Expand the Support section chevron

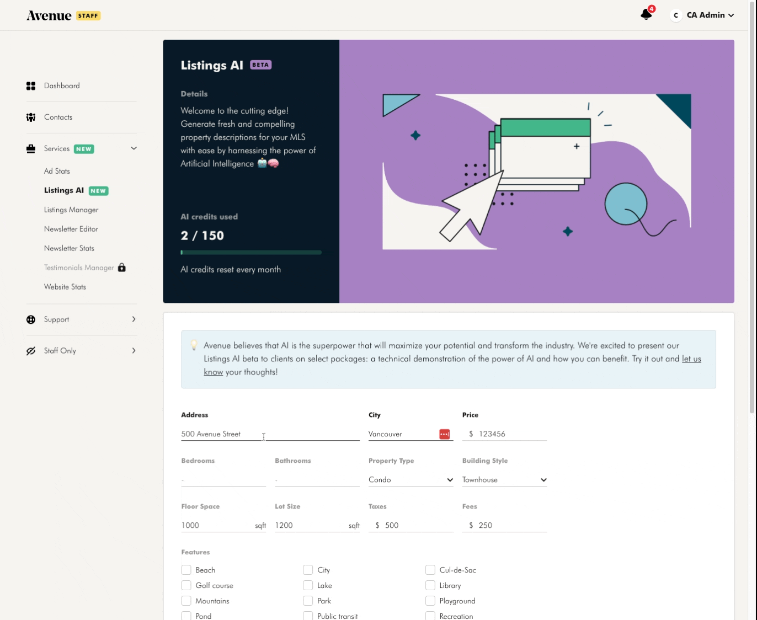pyautogui.click(x=134, y=319)
